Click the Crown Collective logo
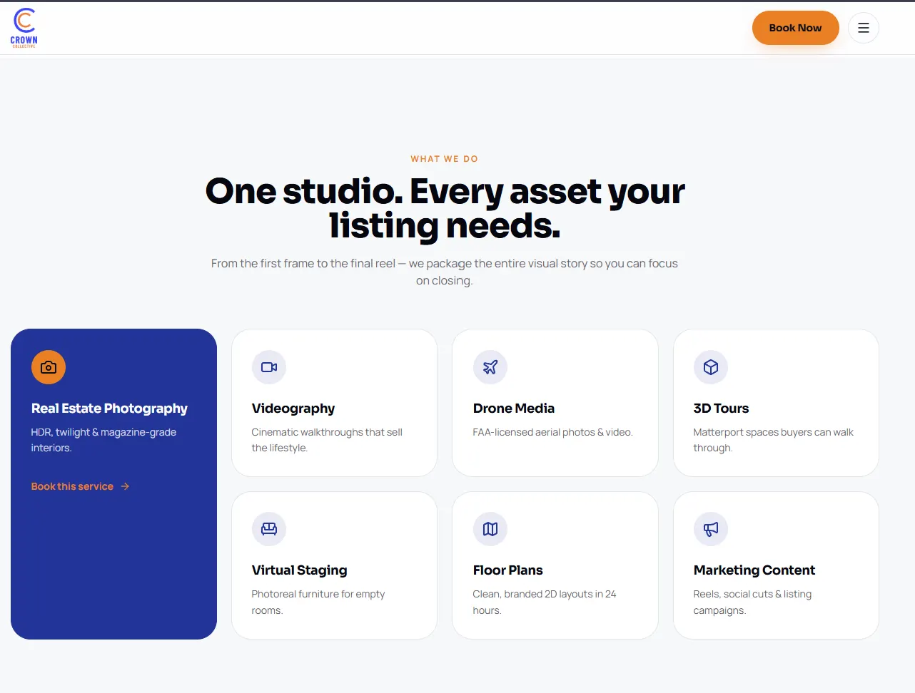 24,28
